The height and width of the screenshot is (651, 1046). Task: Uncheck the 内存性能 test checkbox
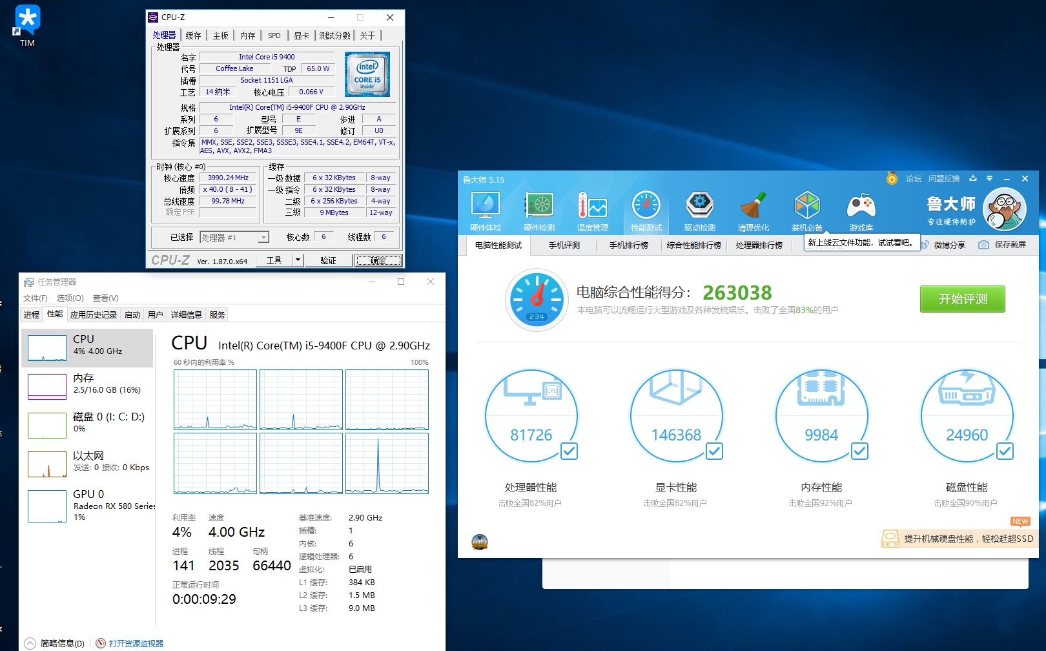[859, 451]
